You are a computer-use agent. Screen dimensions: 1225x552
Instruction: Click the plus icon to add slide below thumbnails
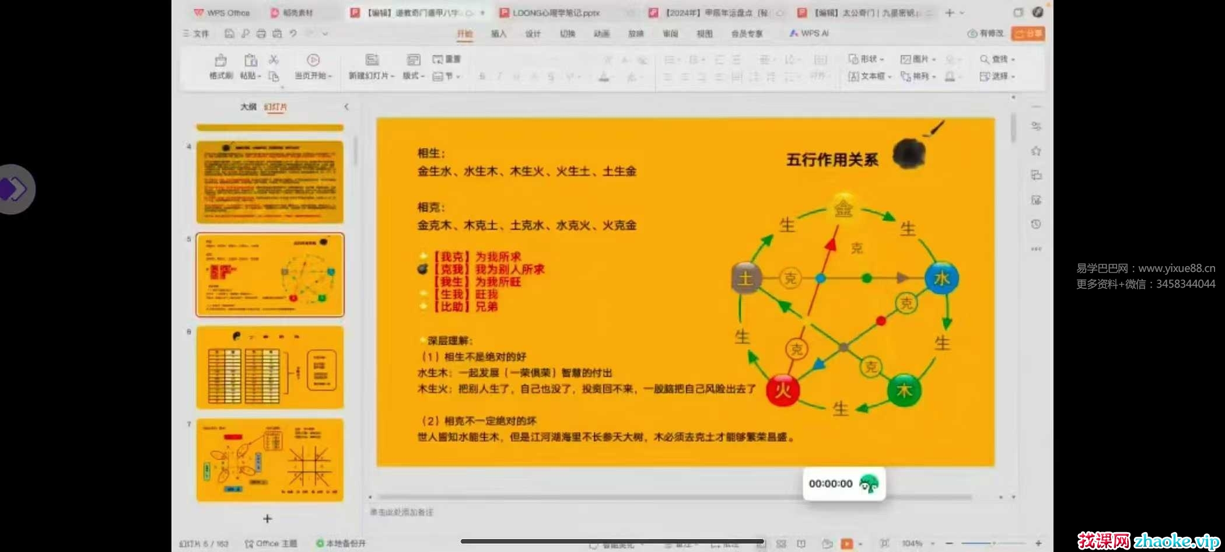click(x=267, y=519)
